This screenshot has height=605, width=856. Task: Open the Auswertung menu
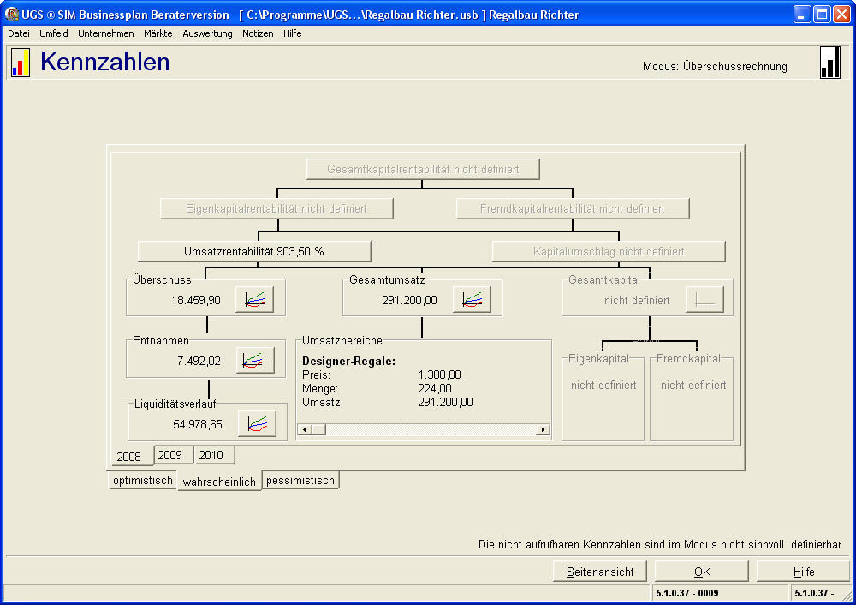coord(207,33)
